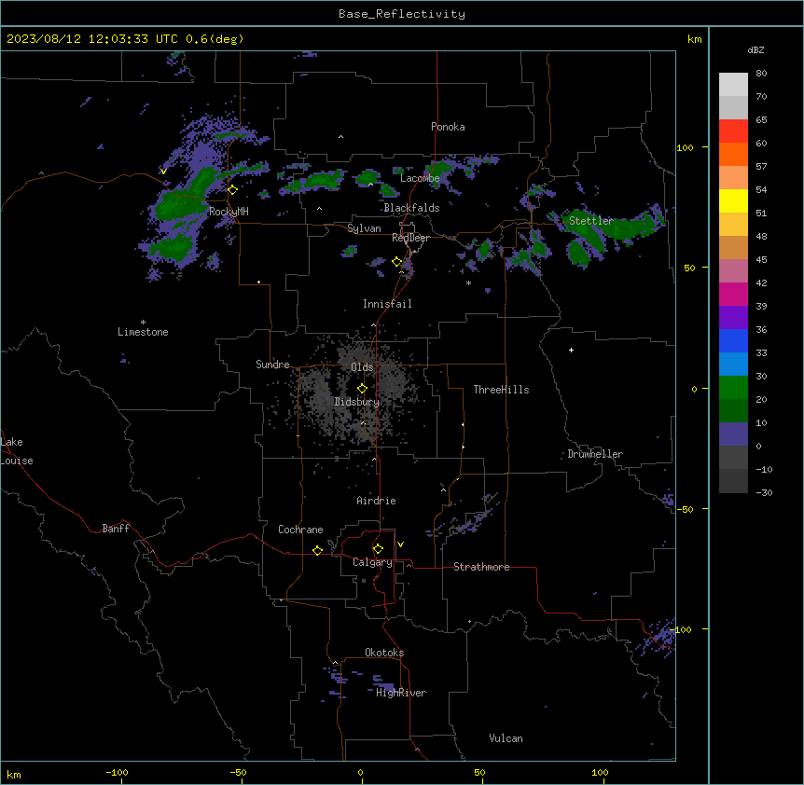Click the -100 tick on the bottom axis
The width and height of the screenshot is (804, 785).
pyautogui.click(x=117, y=772)
